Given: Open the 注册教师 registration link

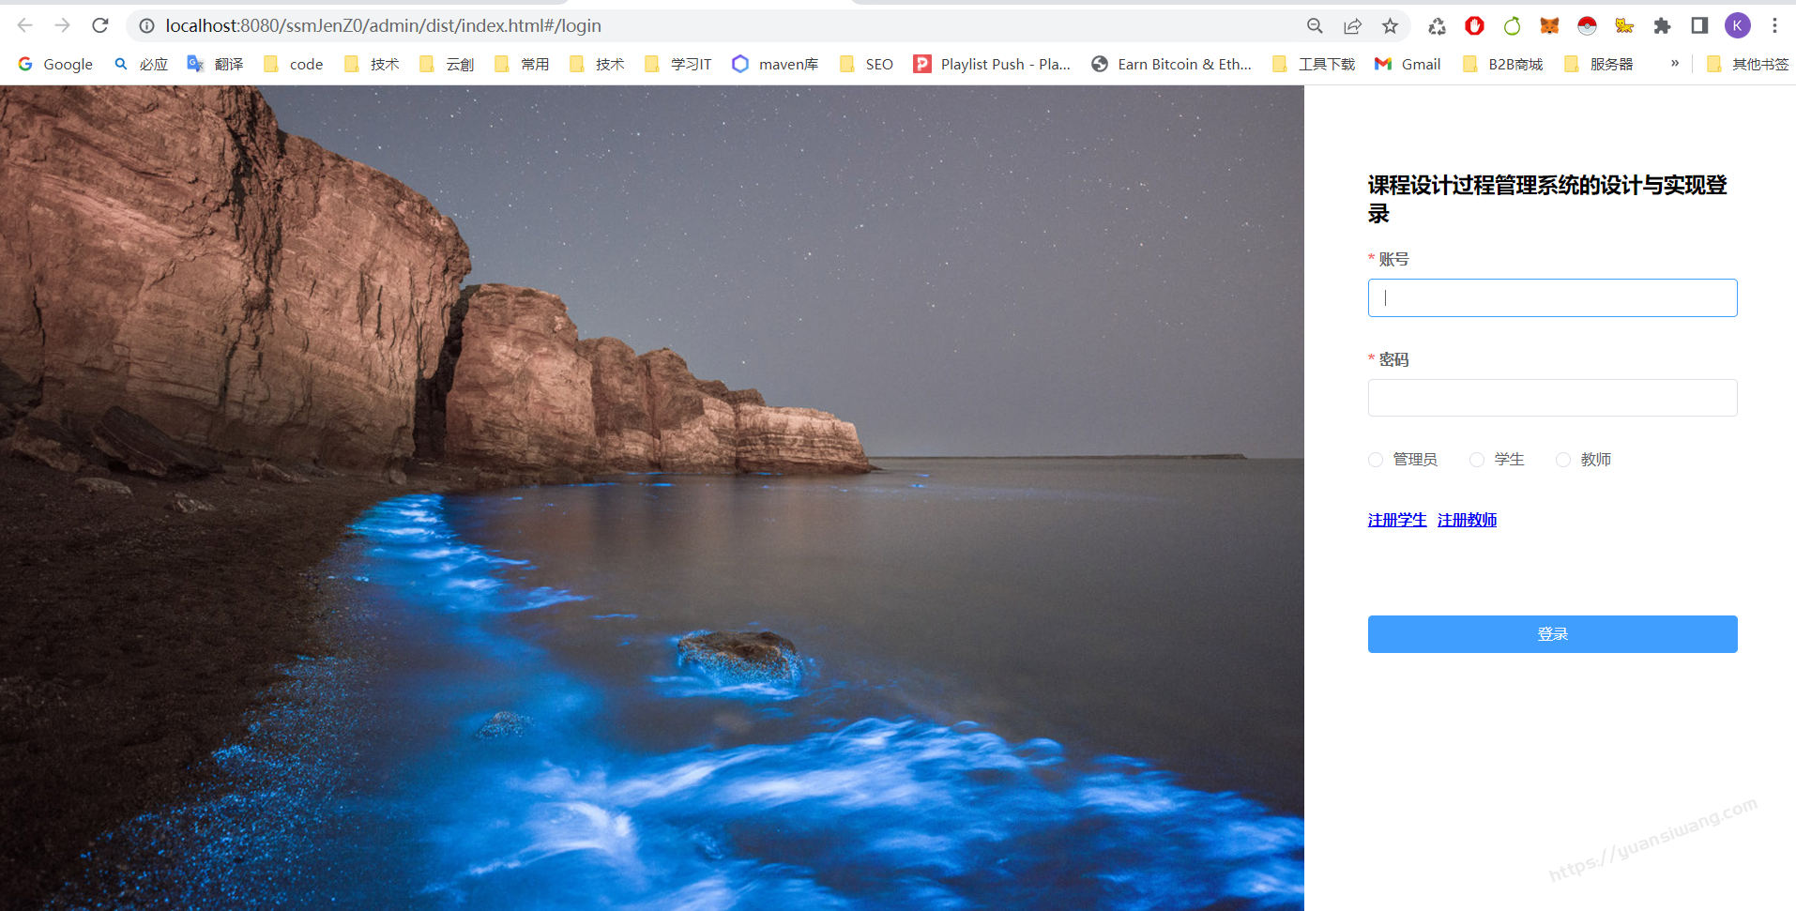Looking at the screenshot, I should click(1468, 520).
